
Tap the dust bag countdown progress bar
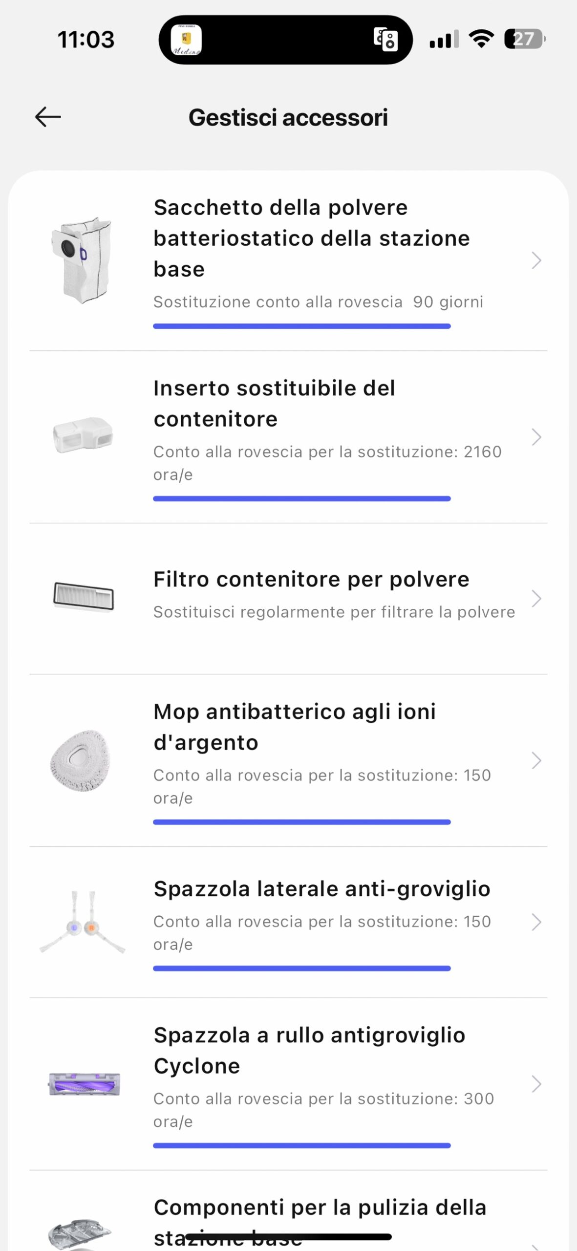(301, 326)
